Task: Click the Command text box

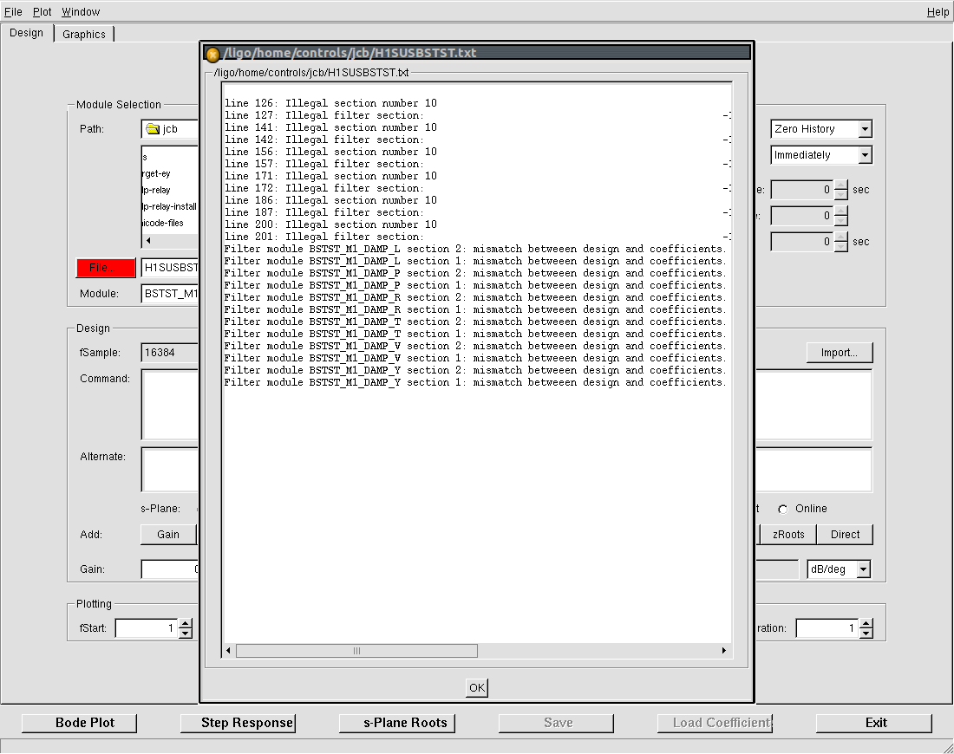Action: (170, 405)
